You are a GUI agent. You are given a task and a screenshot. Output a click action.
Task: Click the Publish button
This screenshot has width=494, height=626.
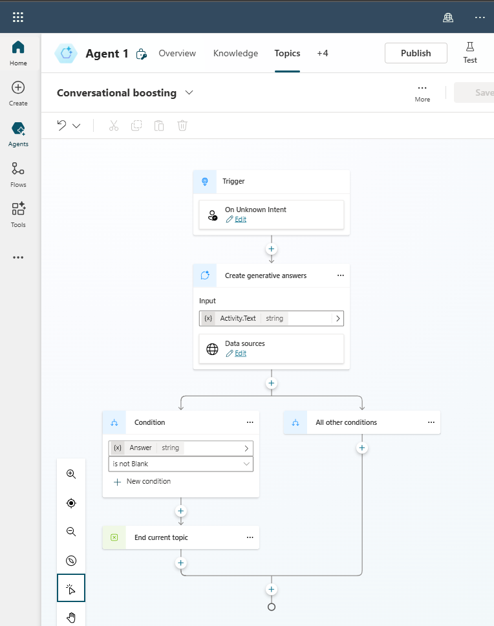pyautogui.click(x=416, y=53)
